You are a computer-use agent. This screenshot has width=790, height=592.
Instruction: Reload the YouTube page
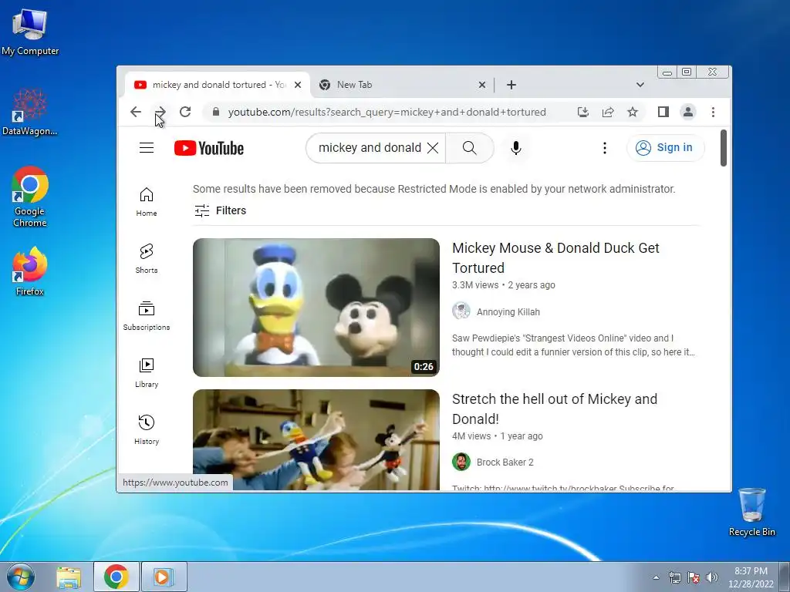pyautogui.click(x=185, y=112)
